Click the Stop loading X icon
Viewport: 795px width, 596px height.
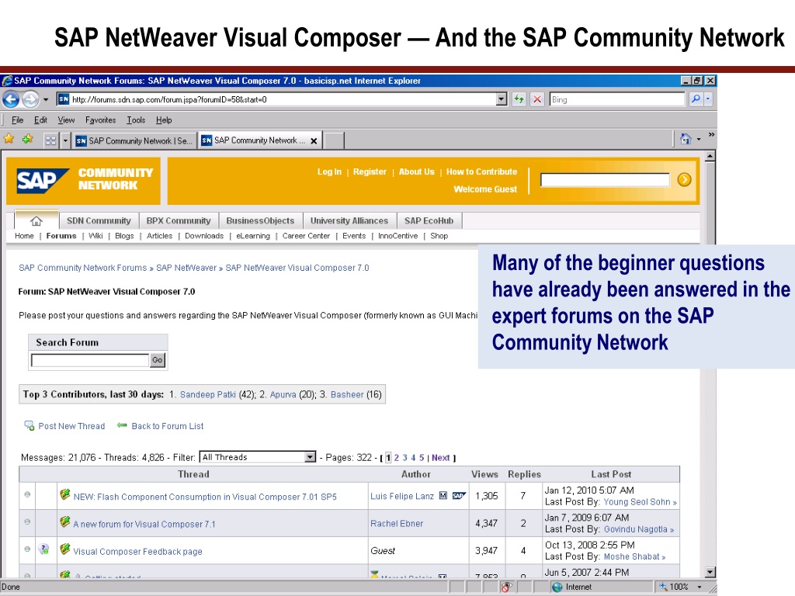click(537, 99)
